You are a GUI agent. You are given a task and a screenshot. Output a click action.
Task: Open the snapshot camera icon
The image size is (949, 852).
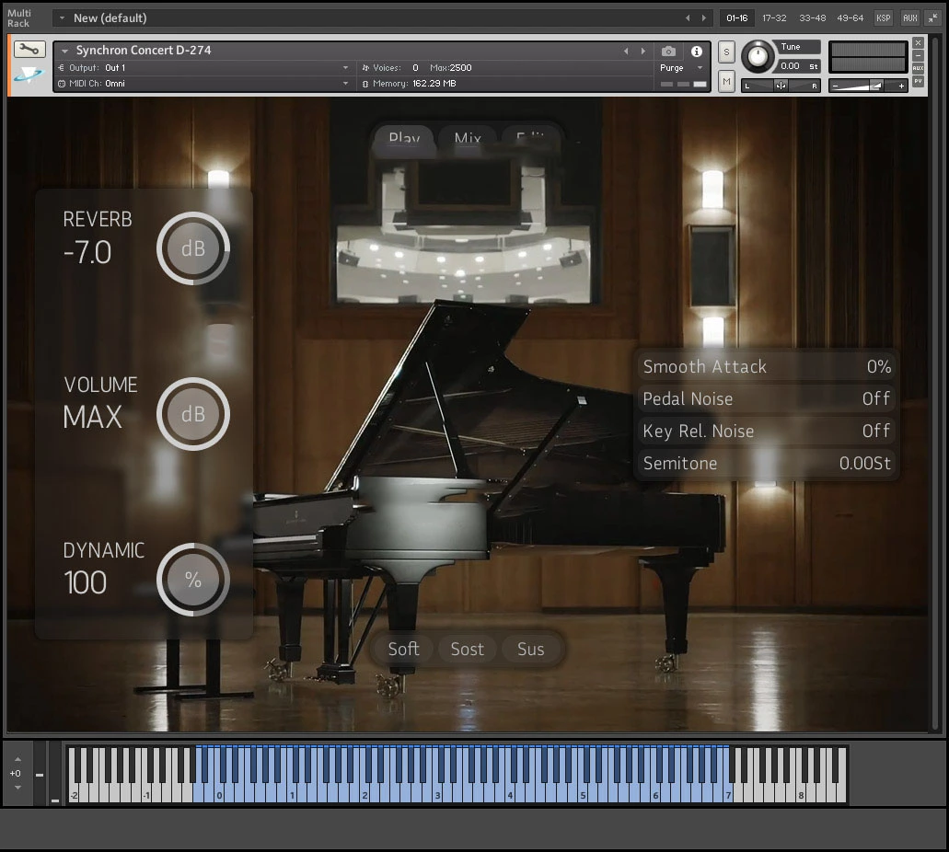pos(669,52)
